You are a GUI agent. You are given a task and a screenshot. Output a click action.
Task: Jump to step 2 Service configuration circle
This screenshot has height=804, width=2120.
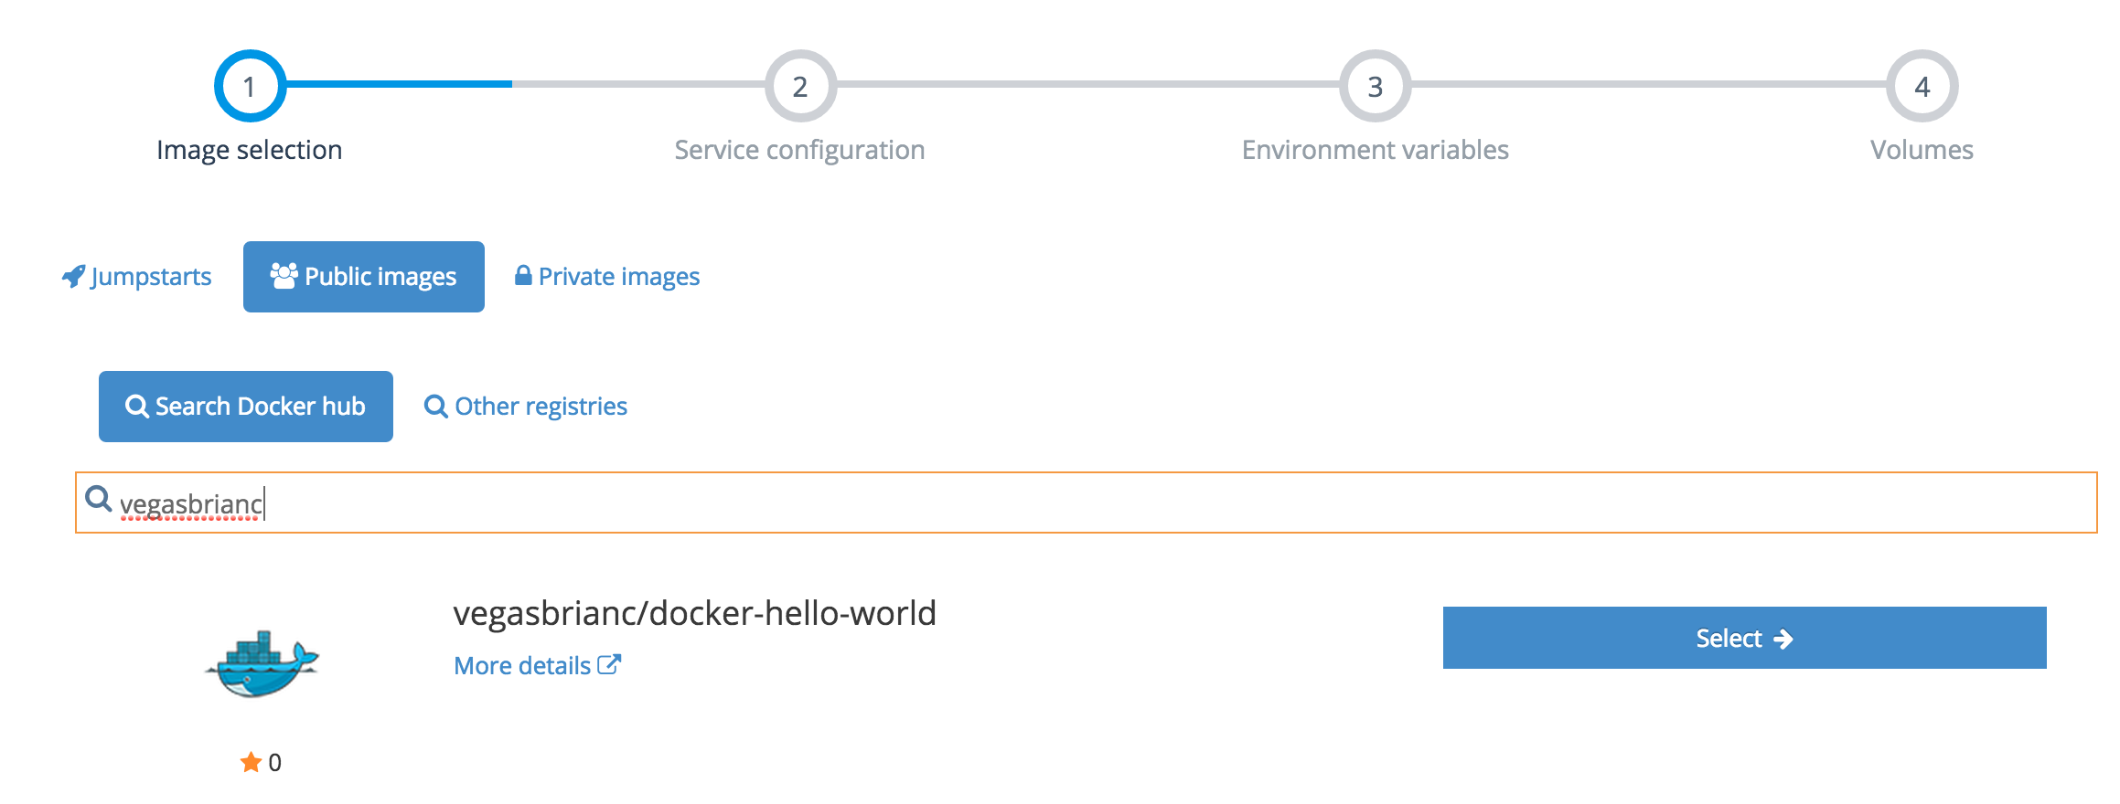pyautogui.click(x=800, y=86)
